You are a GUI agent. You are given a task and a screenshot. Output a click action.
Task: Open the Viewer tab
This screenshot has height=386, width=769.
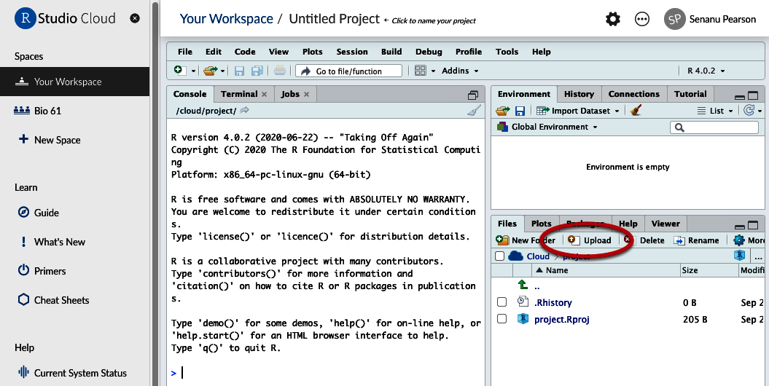coord(665,224)
